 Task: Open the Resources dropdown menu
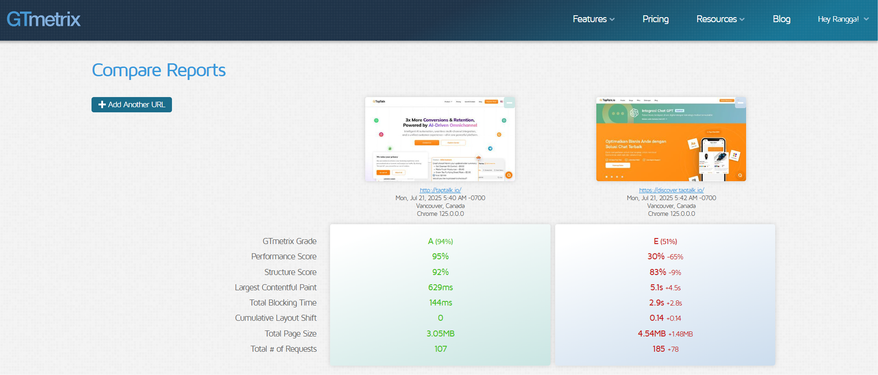pyautogui.click(x=720, y=19)
